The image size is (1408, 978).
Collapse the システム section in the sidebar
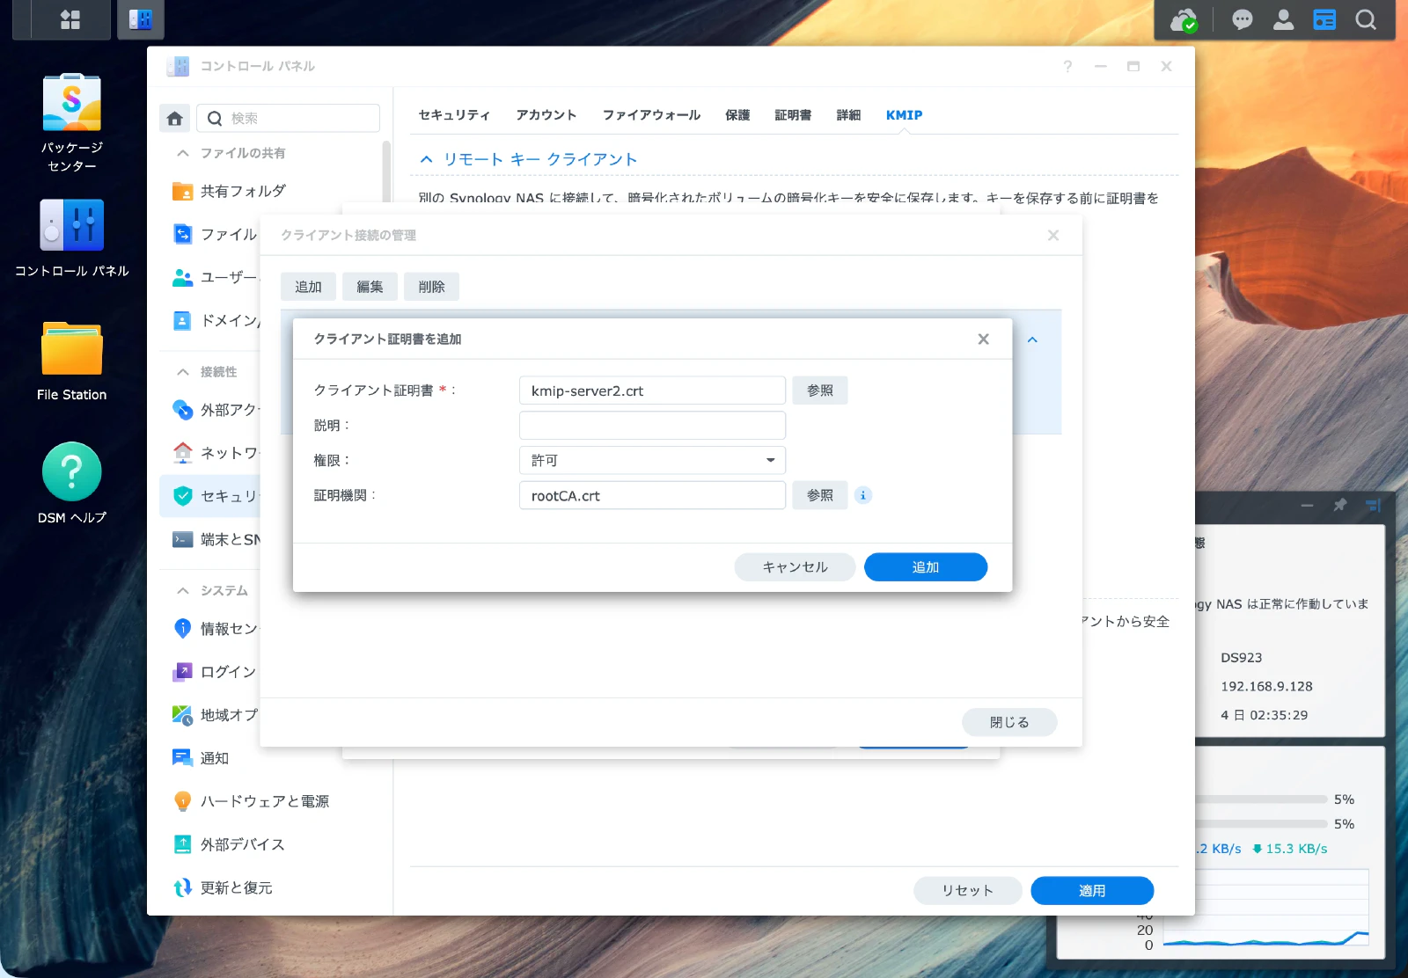[183, 590]
